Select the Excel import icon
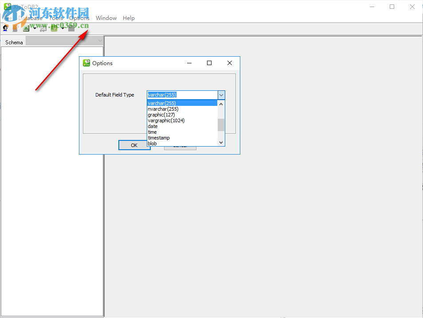The height and width of the screenshot is (318, 423). click(x=26, y=28)
